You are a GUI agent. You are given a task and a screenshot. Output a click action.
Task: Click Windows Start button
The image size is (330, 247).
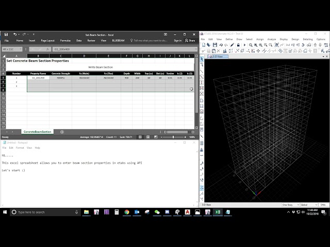pyautogui.click(x=5, y=212)
